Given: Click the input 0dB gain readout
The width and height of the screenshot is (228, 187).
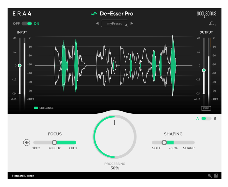Looking at the screenshot, I should 14,99.
